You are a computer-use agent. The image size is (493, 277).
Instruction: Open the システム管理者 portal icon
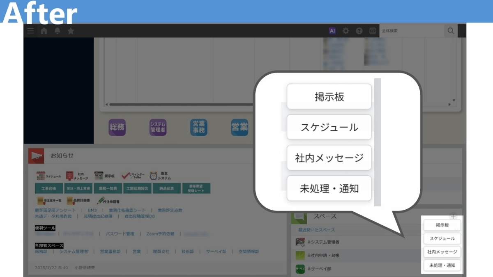(158, 127)
